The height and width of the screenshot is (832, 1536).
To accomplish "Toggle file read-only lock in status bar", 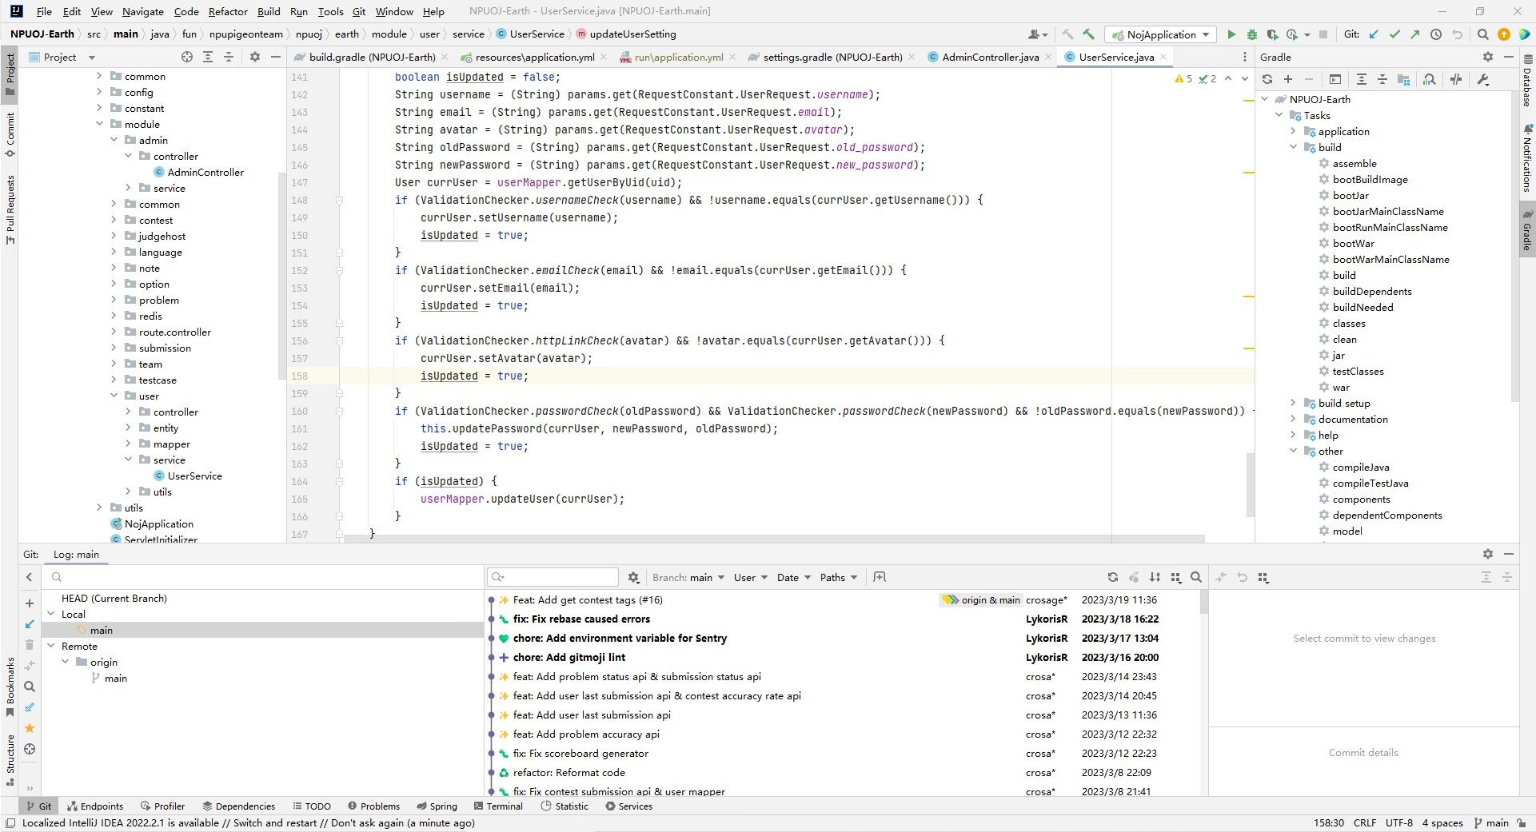I will coord(1520,822).
